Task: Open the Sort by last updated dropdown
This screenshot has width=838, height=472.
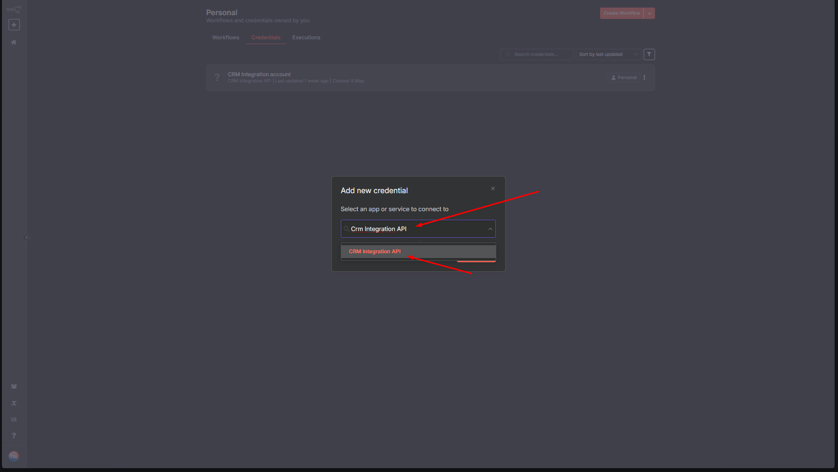Action: pyautogui.click(x=608, y=54)
